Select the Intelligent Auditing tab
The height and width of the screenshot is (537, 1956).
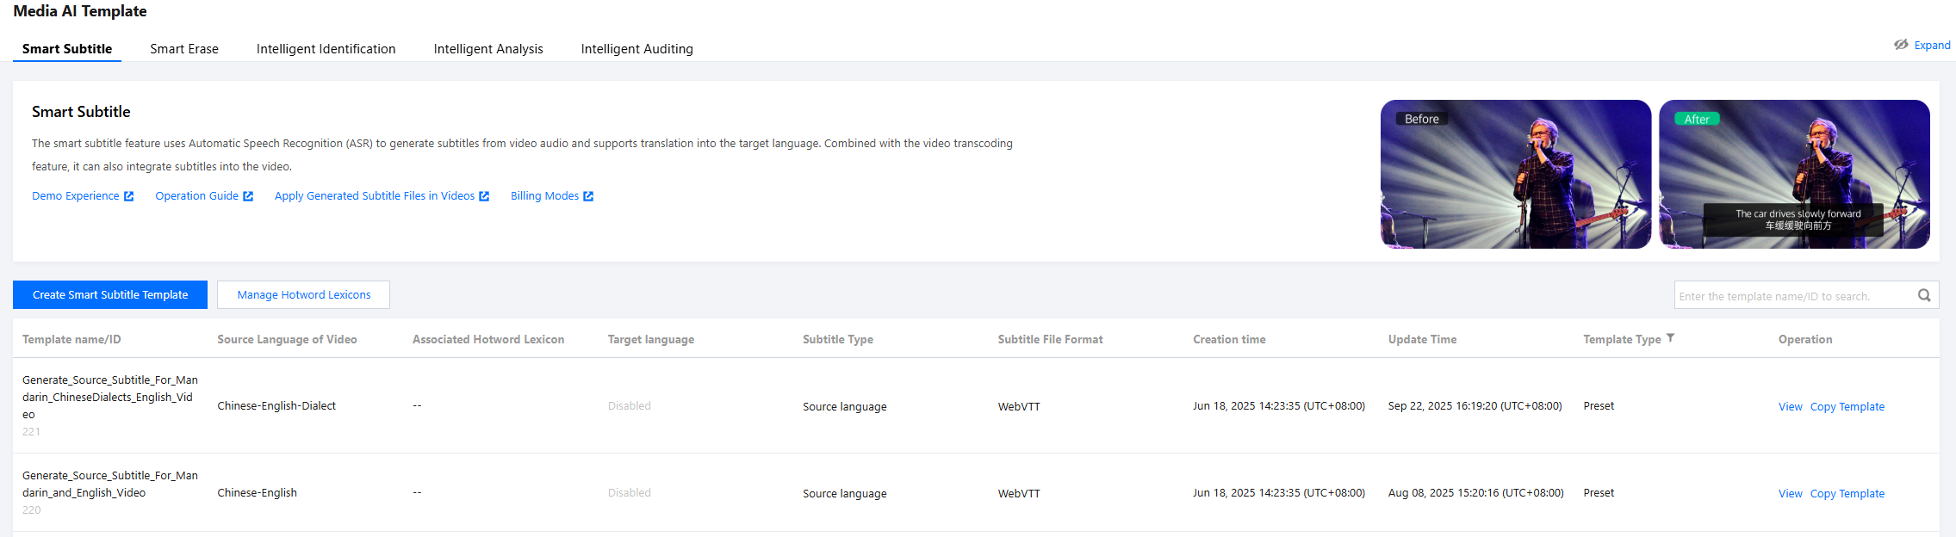[636, 49]
